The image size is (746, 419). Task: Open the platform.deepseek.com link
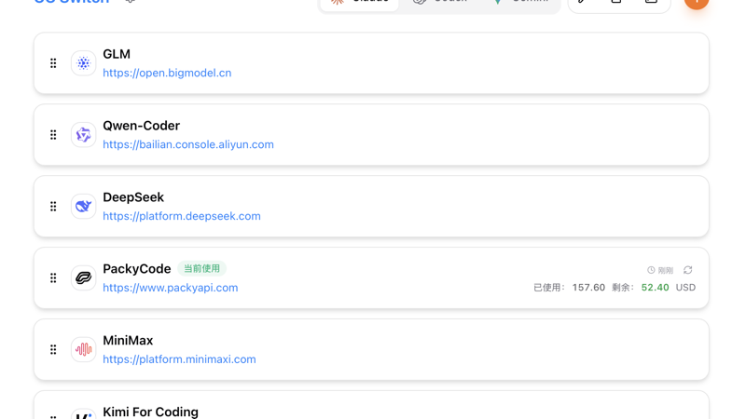click(x=182, y=216)
